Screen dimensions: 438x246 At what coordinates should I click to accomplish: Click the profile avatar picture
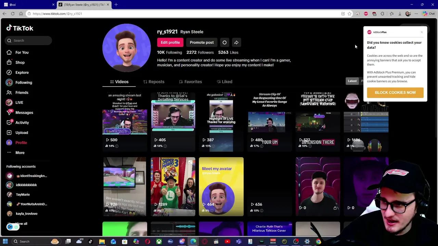pos(127,48)
